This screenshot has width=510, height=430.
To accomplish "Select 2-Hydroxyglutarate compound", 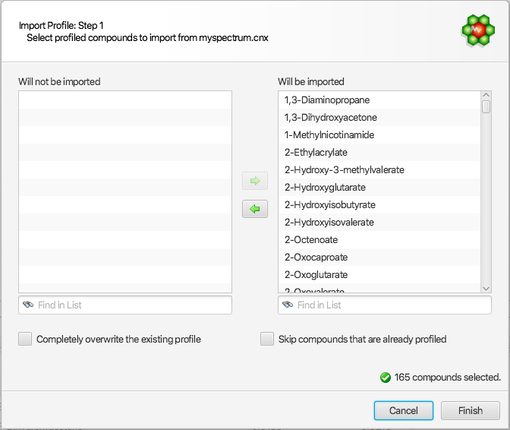I will (326, 188).
